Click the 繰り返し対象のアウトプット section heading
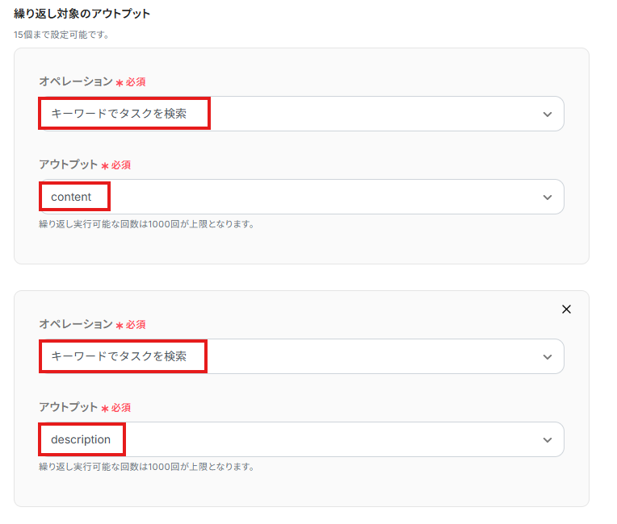617x524 pixels. (82, 14)
